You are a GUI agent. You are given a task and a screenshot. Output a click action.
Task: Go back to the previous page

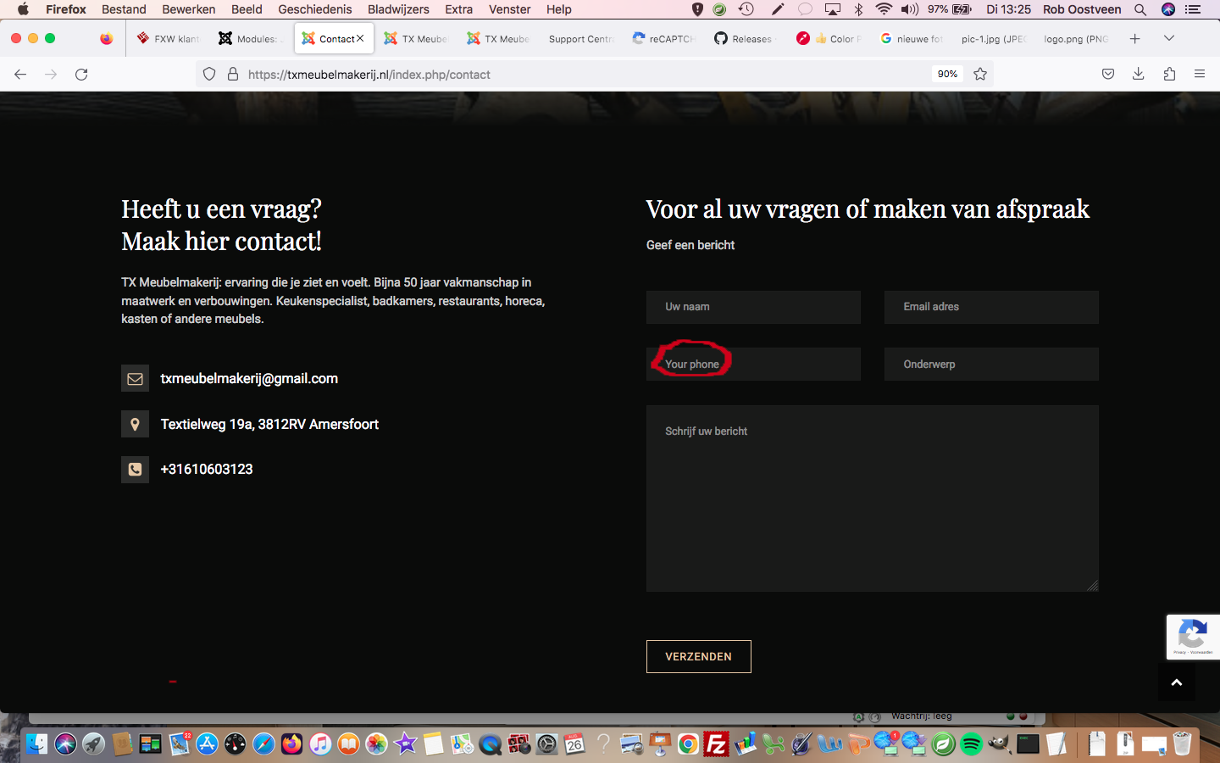tap(20, 75)
